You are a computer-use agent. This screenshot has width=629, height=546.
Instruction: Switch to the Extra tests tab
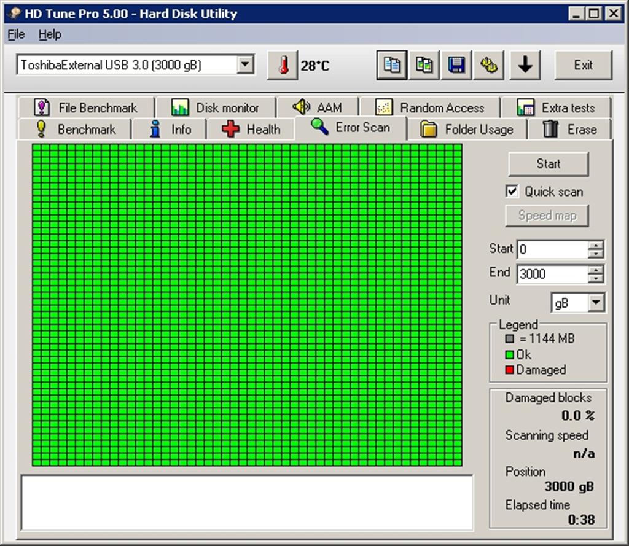(556, 107)
